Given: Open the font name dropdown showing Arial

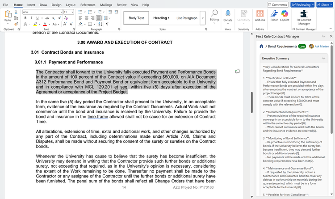Looking at the screenshot, I should (x=61, y=12).
